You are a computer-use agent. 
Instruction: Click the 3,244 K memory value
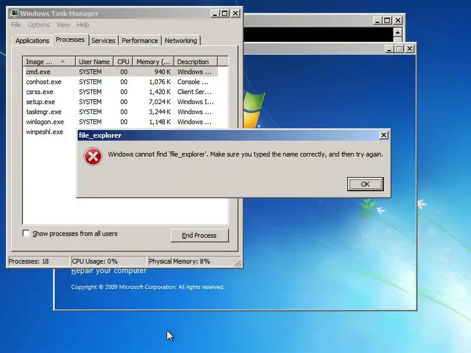160,112
